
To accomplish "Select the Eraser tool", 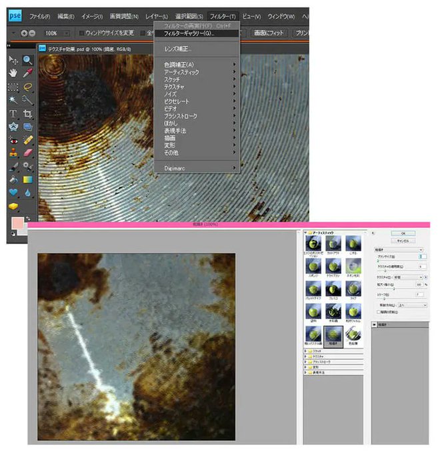I will point(27,153).
